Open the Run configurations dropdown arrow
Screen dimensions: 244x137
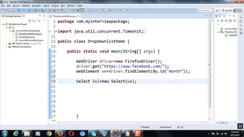39,10
